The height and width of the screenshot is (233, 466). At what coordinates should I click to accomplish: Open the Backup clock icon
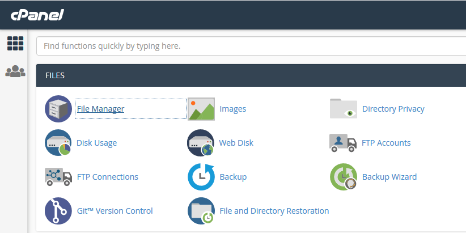click(201, 177)
